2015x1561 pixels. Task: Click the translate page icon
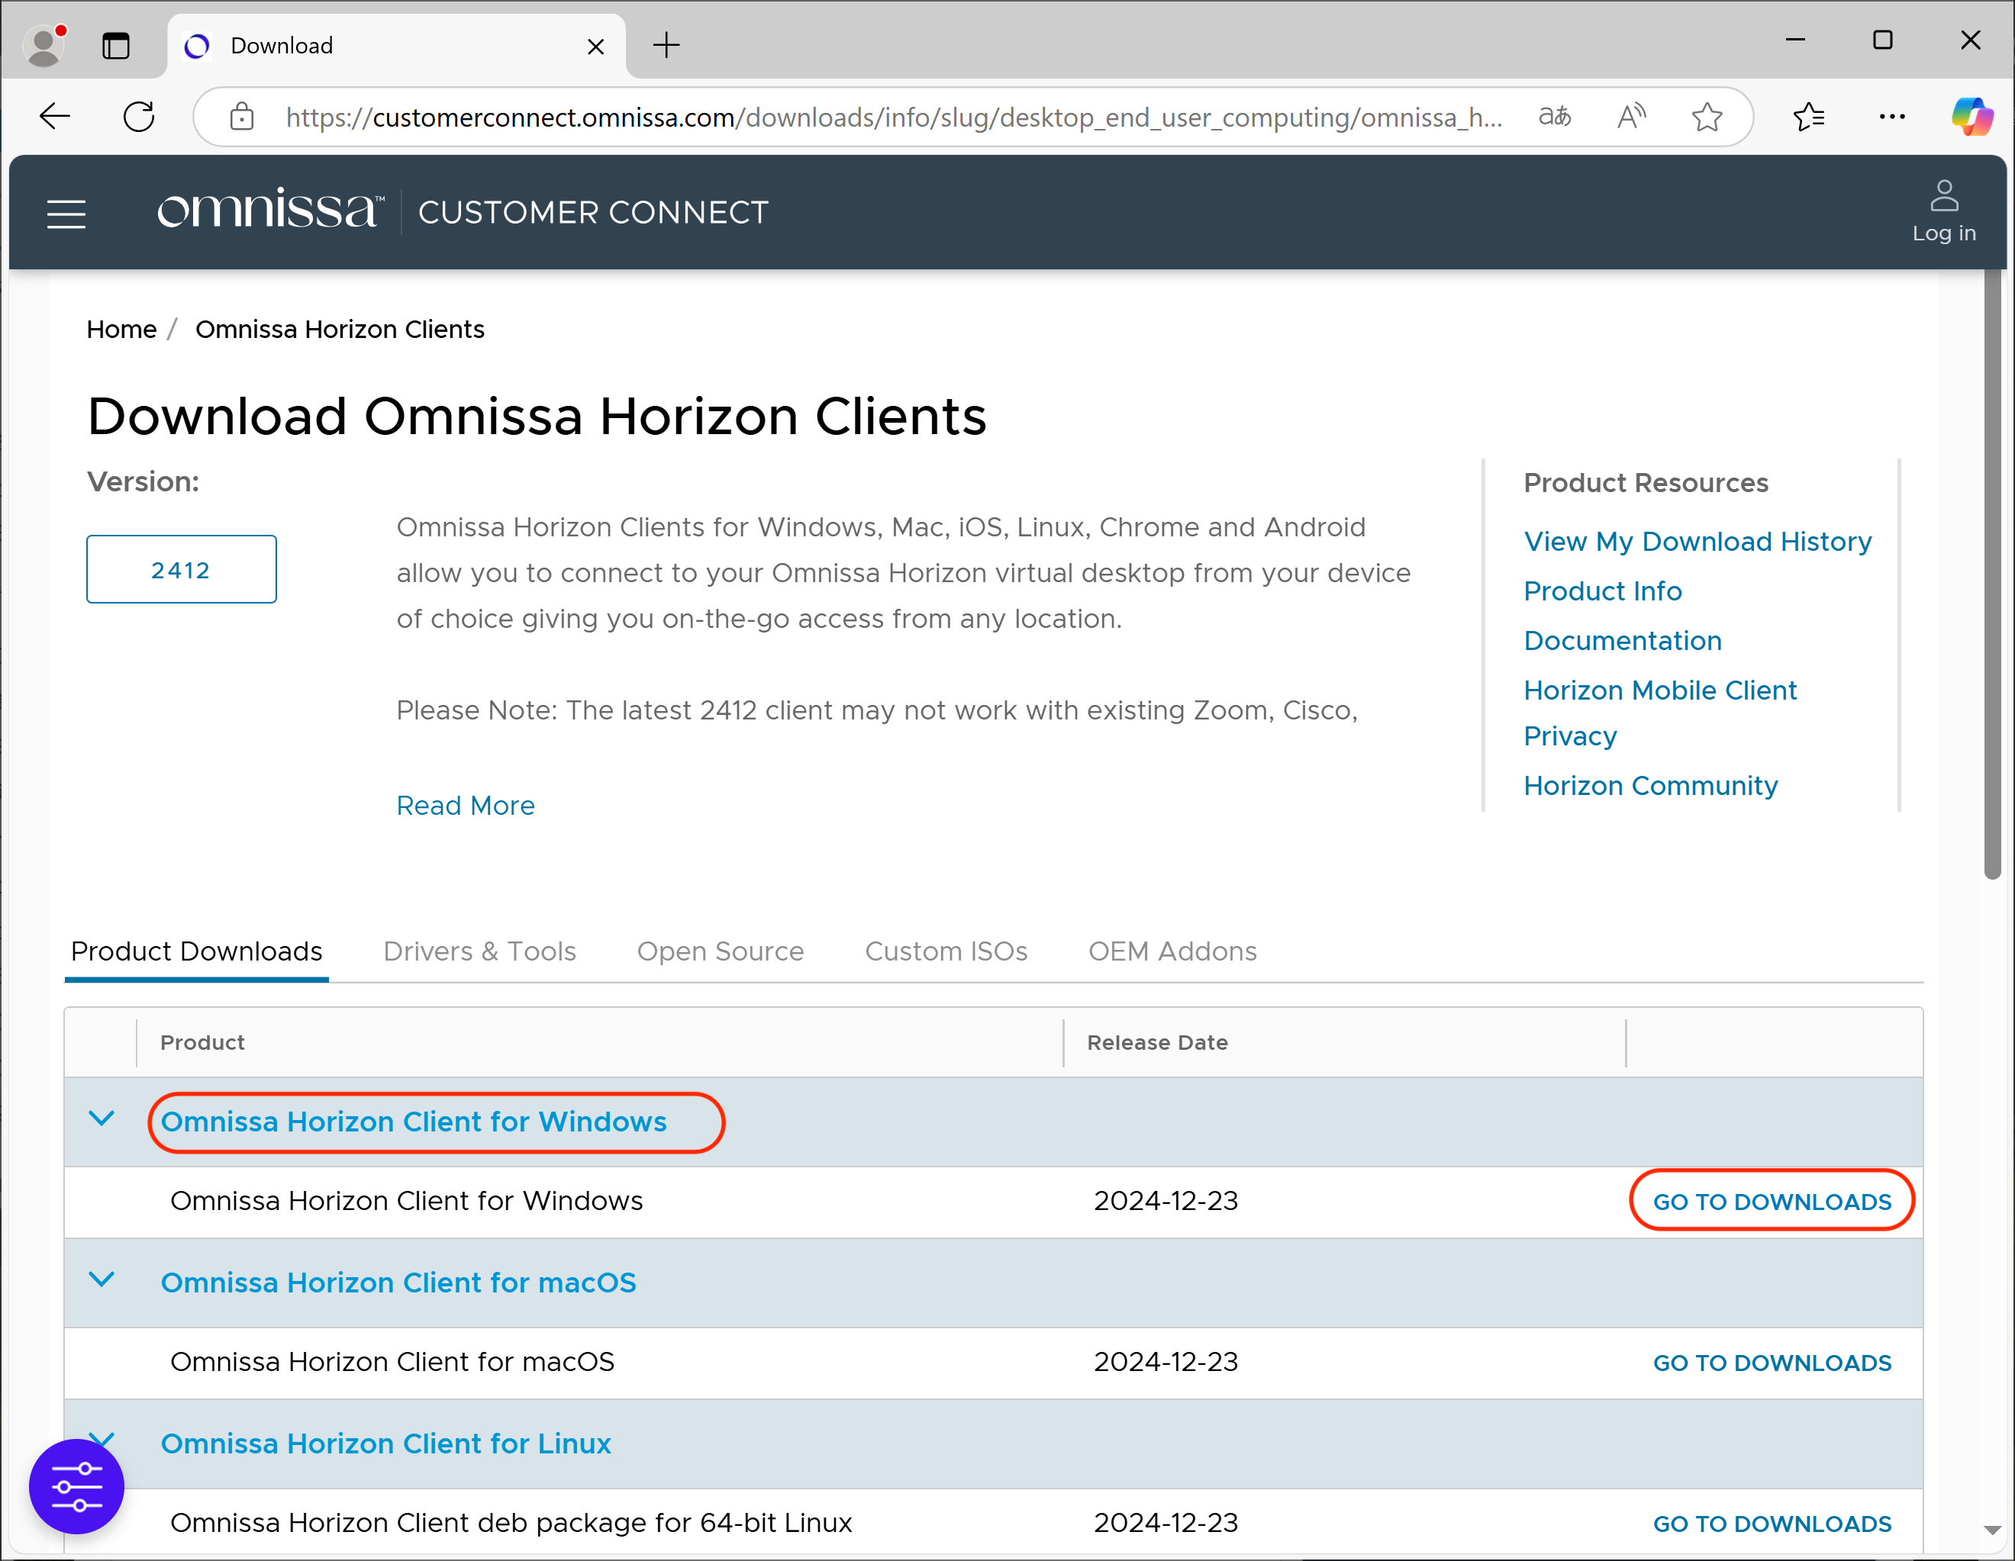pyautogui.click(x=1555, y=116)
